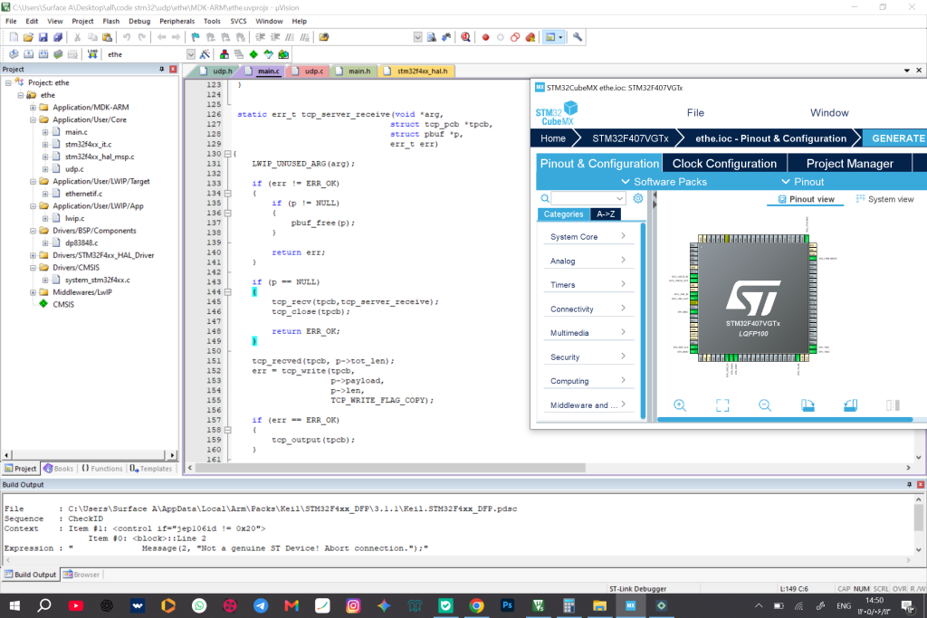The height and width of the screenshot is (618, 927).
Task: Zoom out on the CubeMX pinout view
Action: [764, 405]
